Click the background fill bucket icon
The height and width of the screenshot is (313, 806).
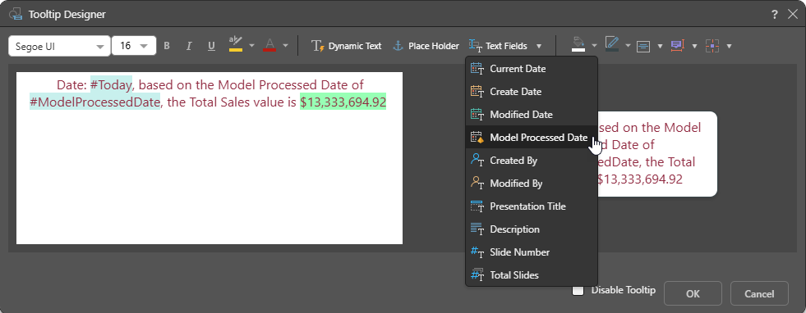(578, 45)
